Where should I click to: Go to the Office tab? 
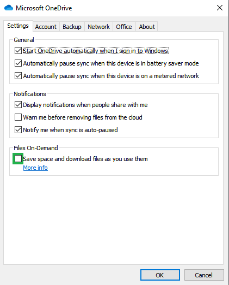[124, 27]
